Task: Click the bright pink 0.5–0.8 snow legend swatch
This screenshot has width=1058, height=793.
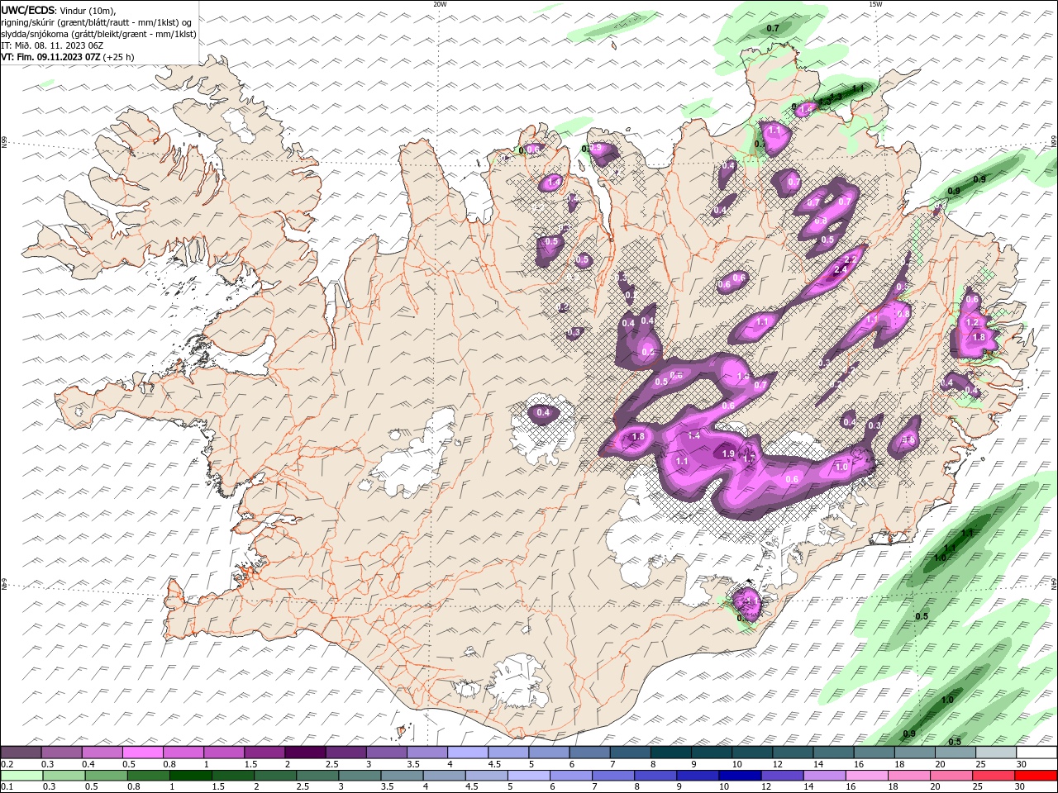Action: click(143, 753)
